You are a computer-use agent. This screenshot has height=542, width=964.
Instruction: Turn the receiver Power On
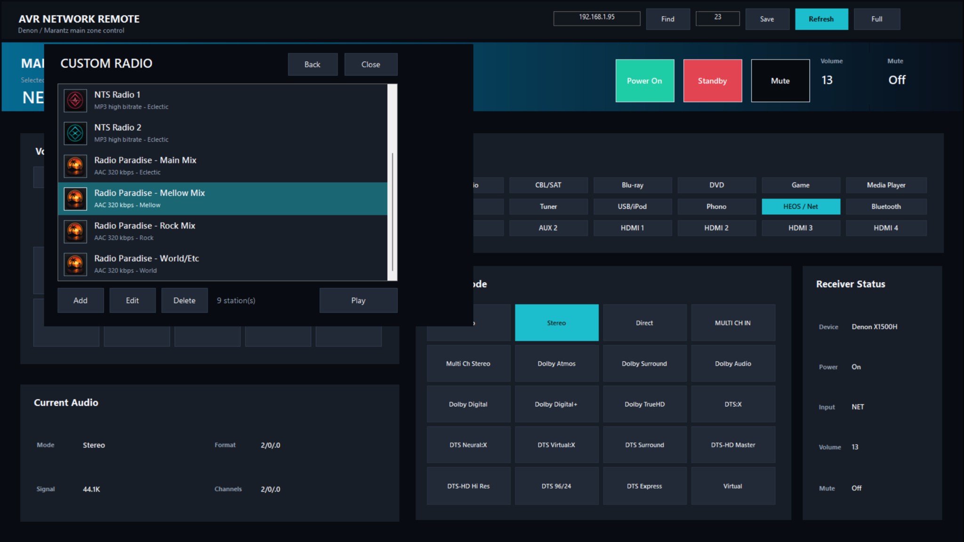(645, 80)
